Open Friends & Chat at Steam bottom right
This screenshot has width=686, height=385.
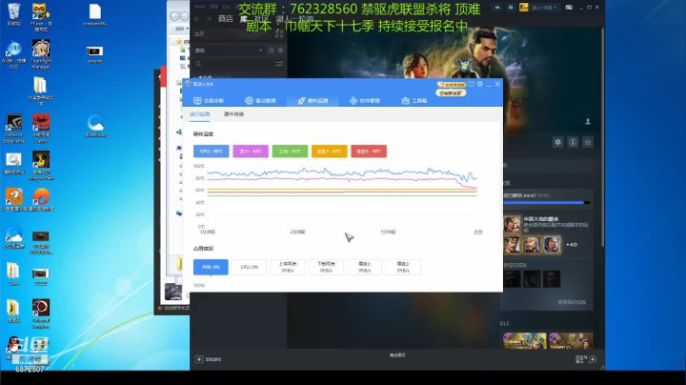(586, 359)
